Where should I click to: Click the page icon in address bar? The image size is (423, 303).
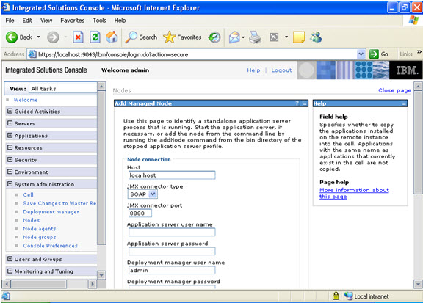[x=32, y=54]
